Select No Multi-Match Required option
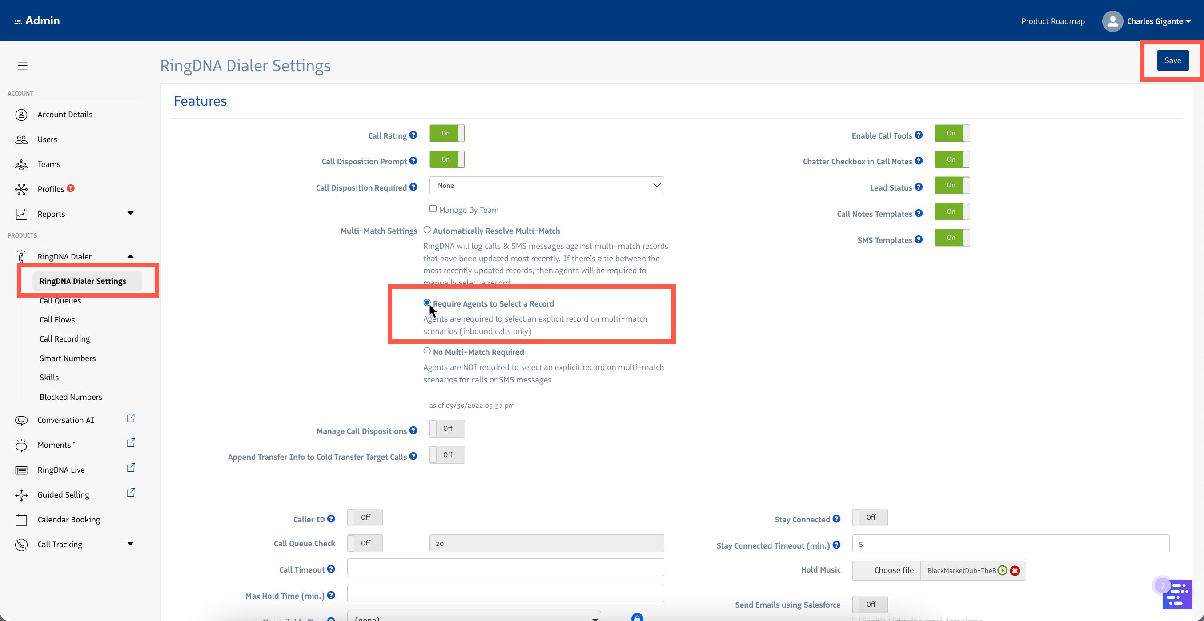The height and width of the screenshot is (621, 1204). point(427,351)
